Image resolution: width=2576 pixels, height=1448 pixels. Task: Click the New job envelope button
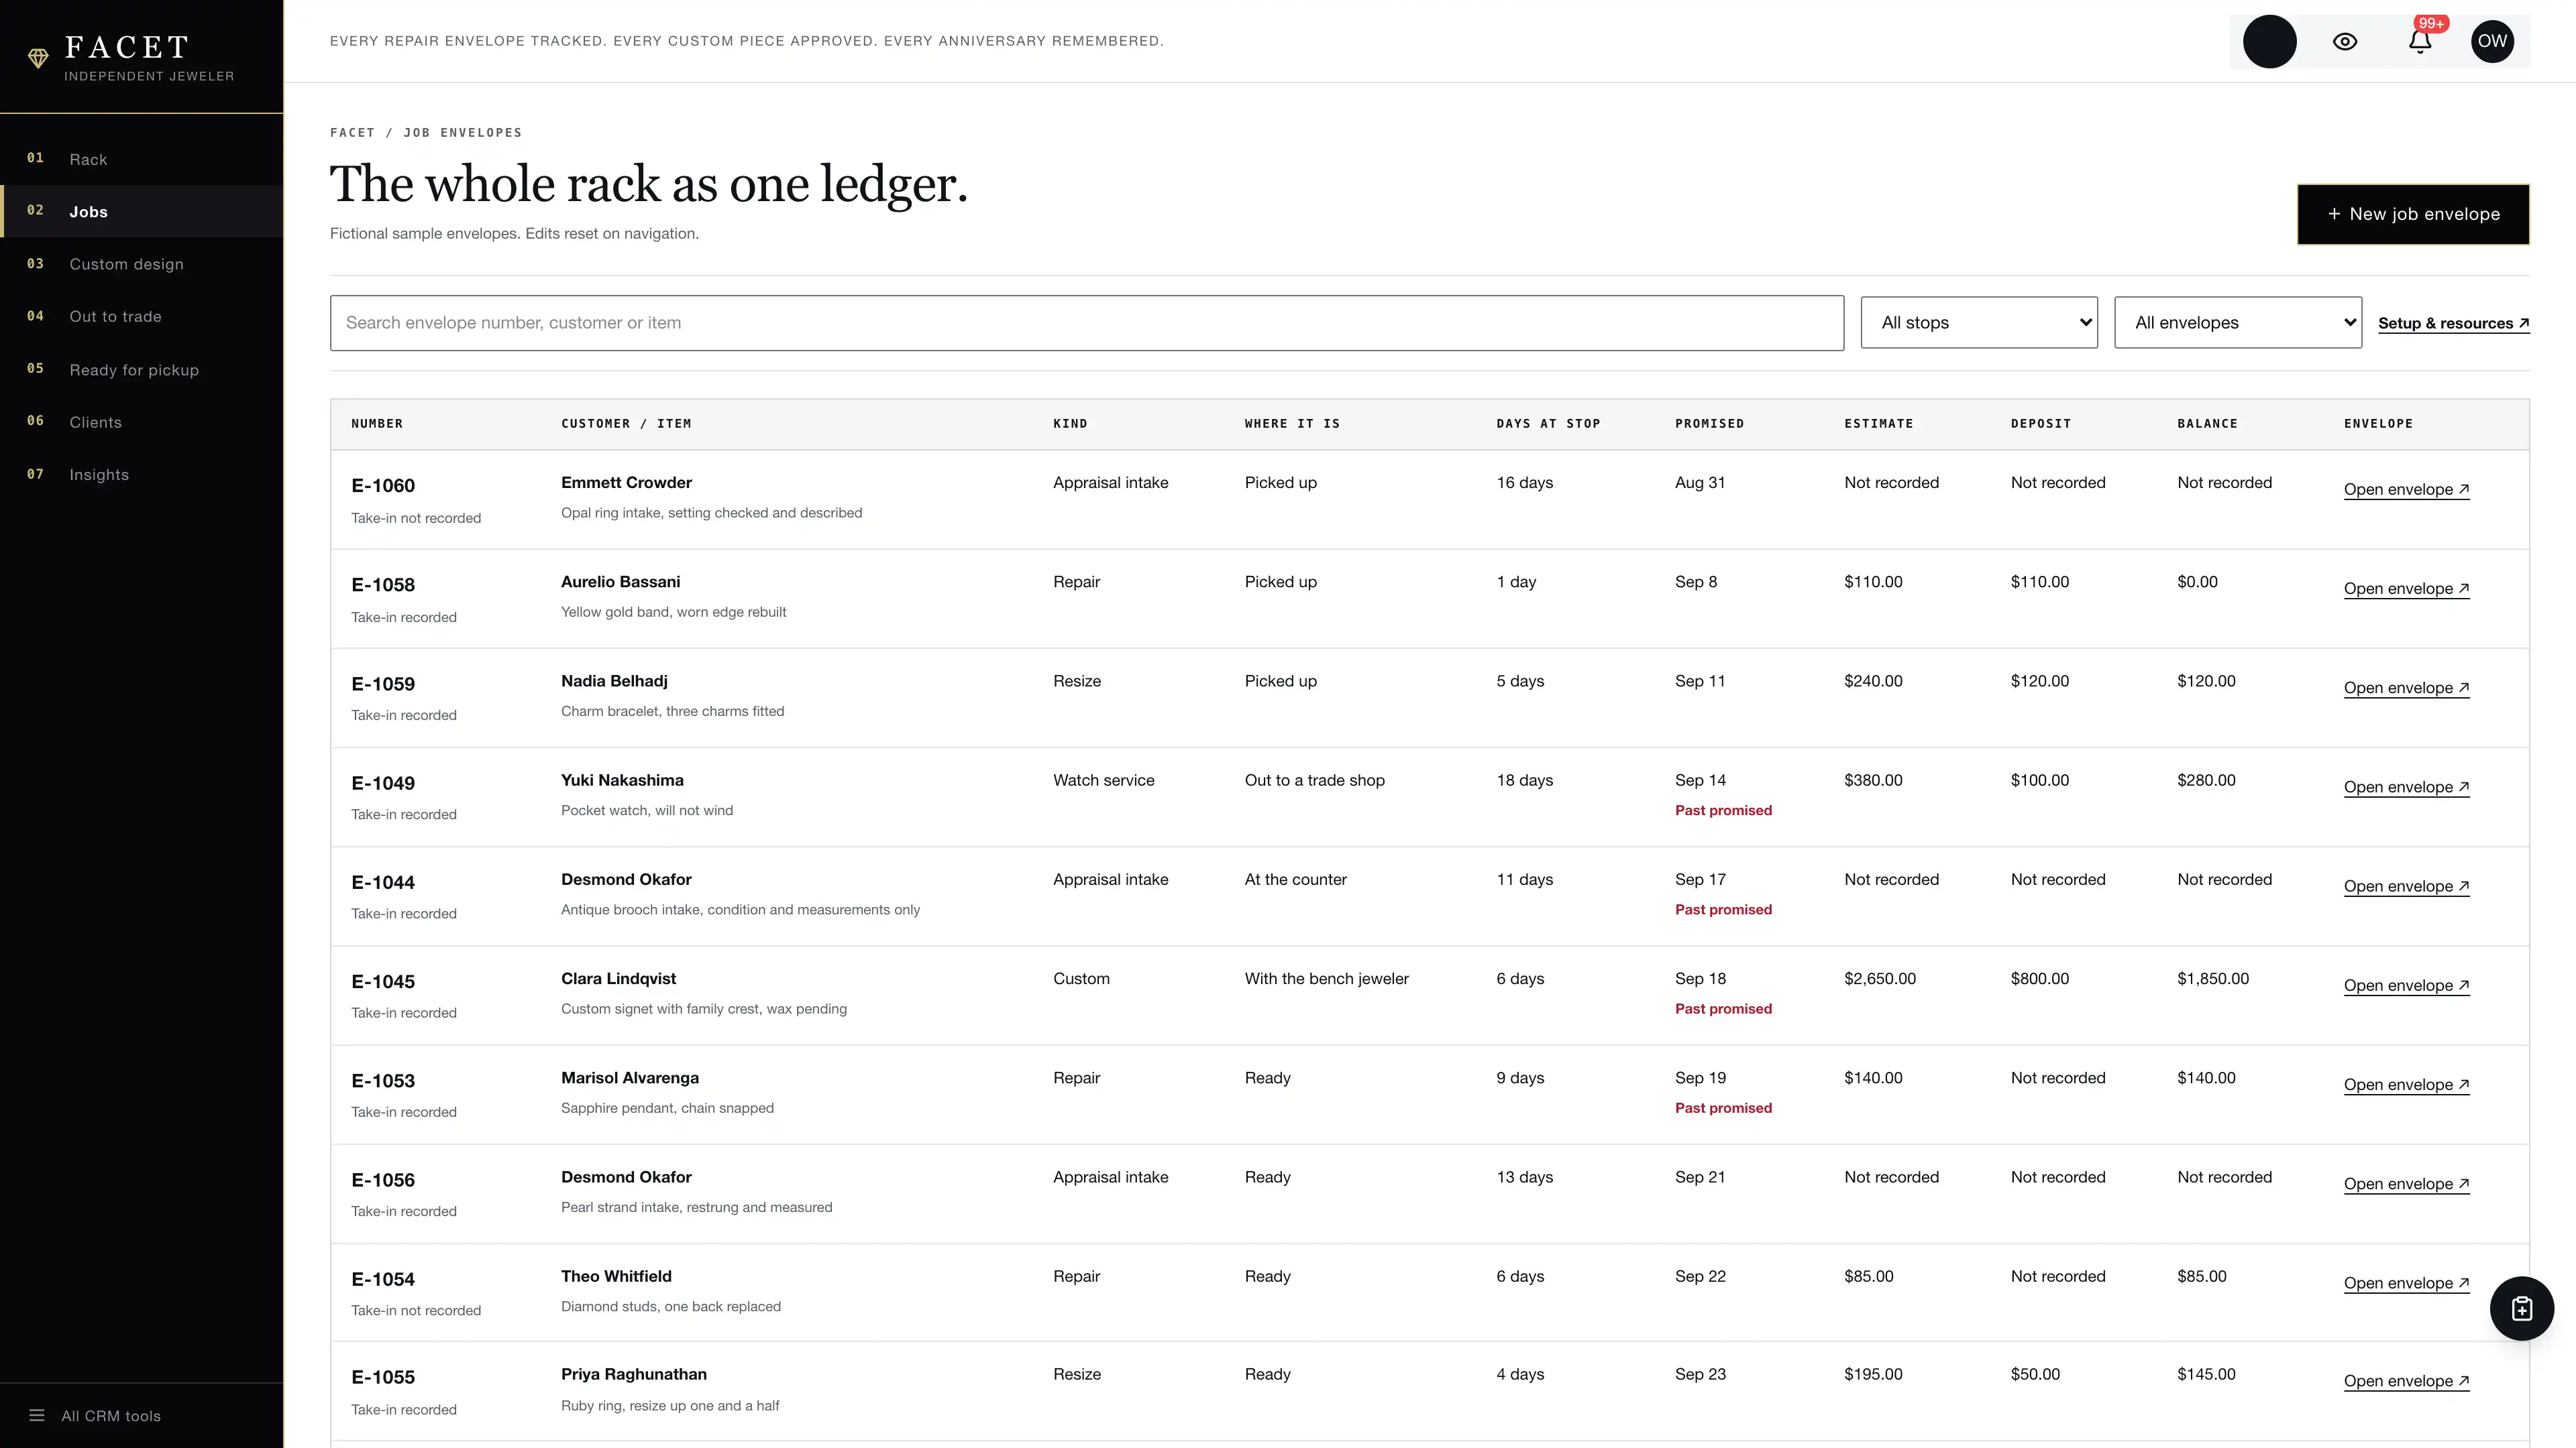(2413, 214)
